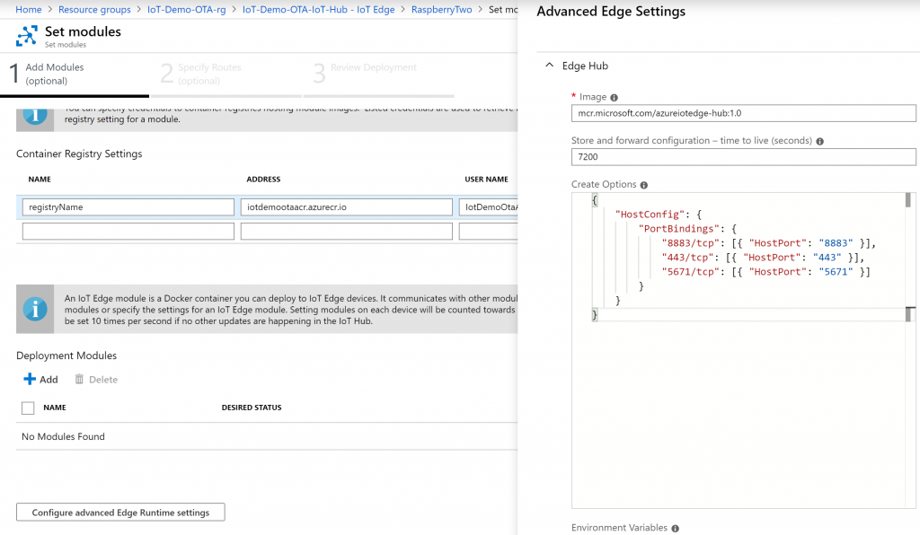Click the empty user name field in second row
Viewport: 920px width, 535px height.
pos(488,231)
